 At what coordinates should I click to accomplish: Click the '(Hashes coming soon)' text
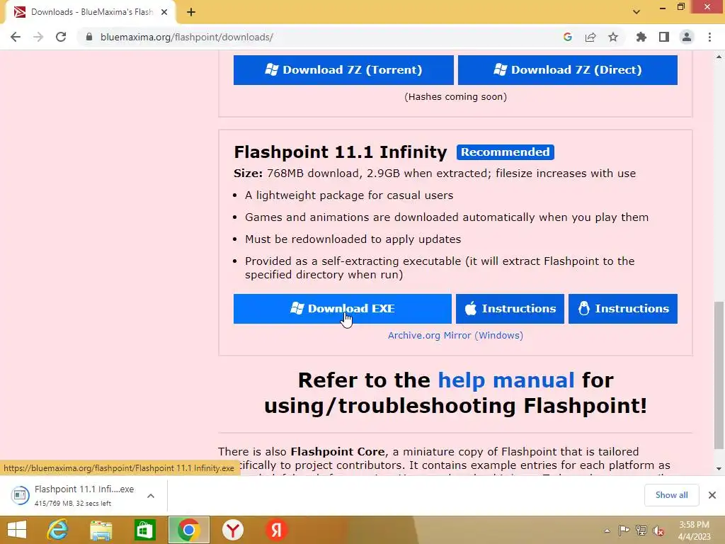coord(455,96)
